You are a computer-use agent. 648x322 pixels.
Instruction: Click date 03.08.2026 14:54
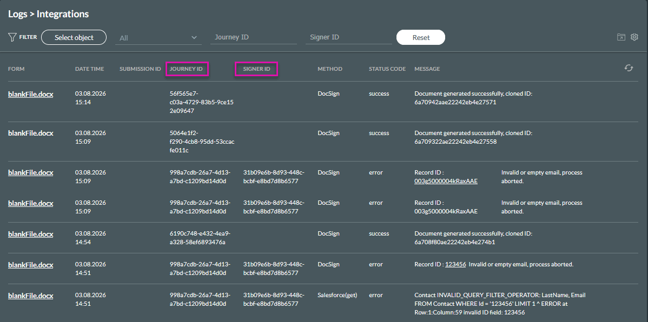[90, 238]
